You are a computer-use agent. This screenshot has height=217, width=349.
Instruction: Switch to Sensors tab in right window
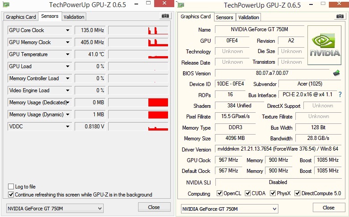(x=224, y=17)
